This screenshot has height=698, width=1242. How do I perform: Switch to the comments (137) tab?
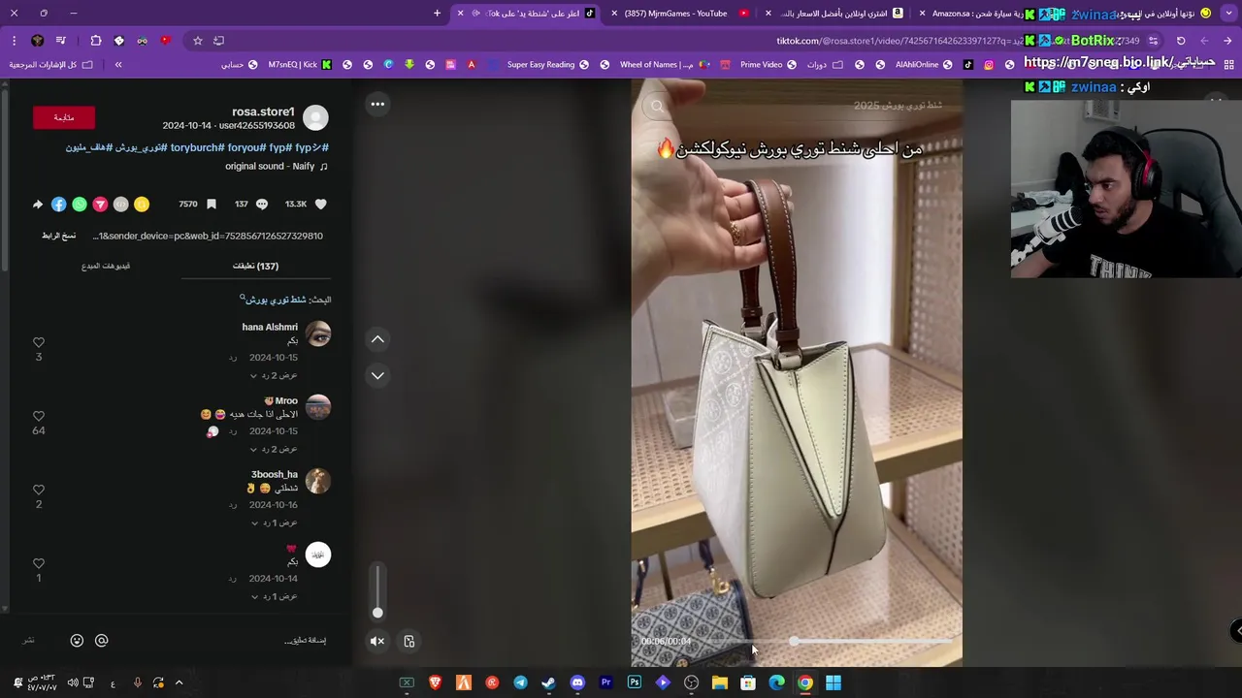pyautogui.click(x=255, y=266)
